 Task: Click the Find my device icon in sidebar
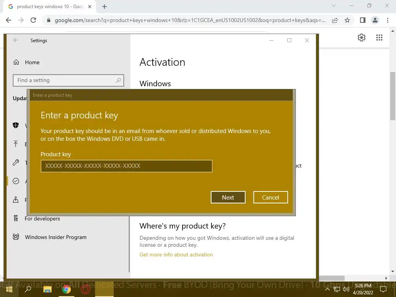(x=15, y=200)
